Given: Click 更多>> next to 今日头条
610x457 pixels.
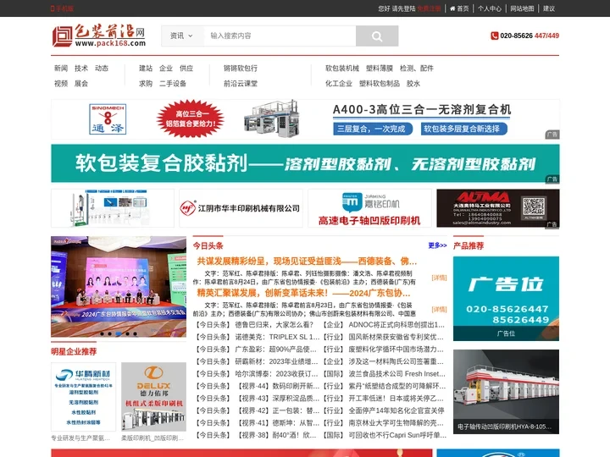Looking at the screenshot, I should [x=437, y=245].
